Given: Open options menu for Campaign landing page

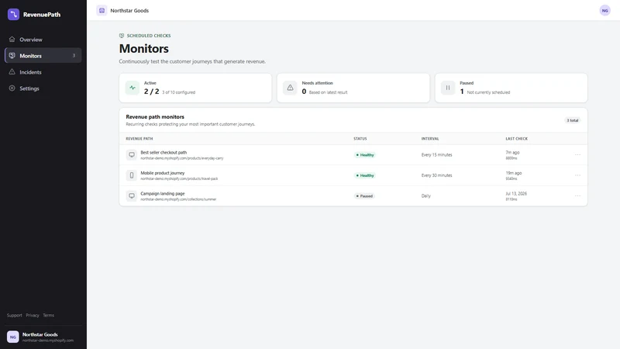Looking at the screenshot, I should pyautogui.click(x=577, y=196).
